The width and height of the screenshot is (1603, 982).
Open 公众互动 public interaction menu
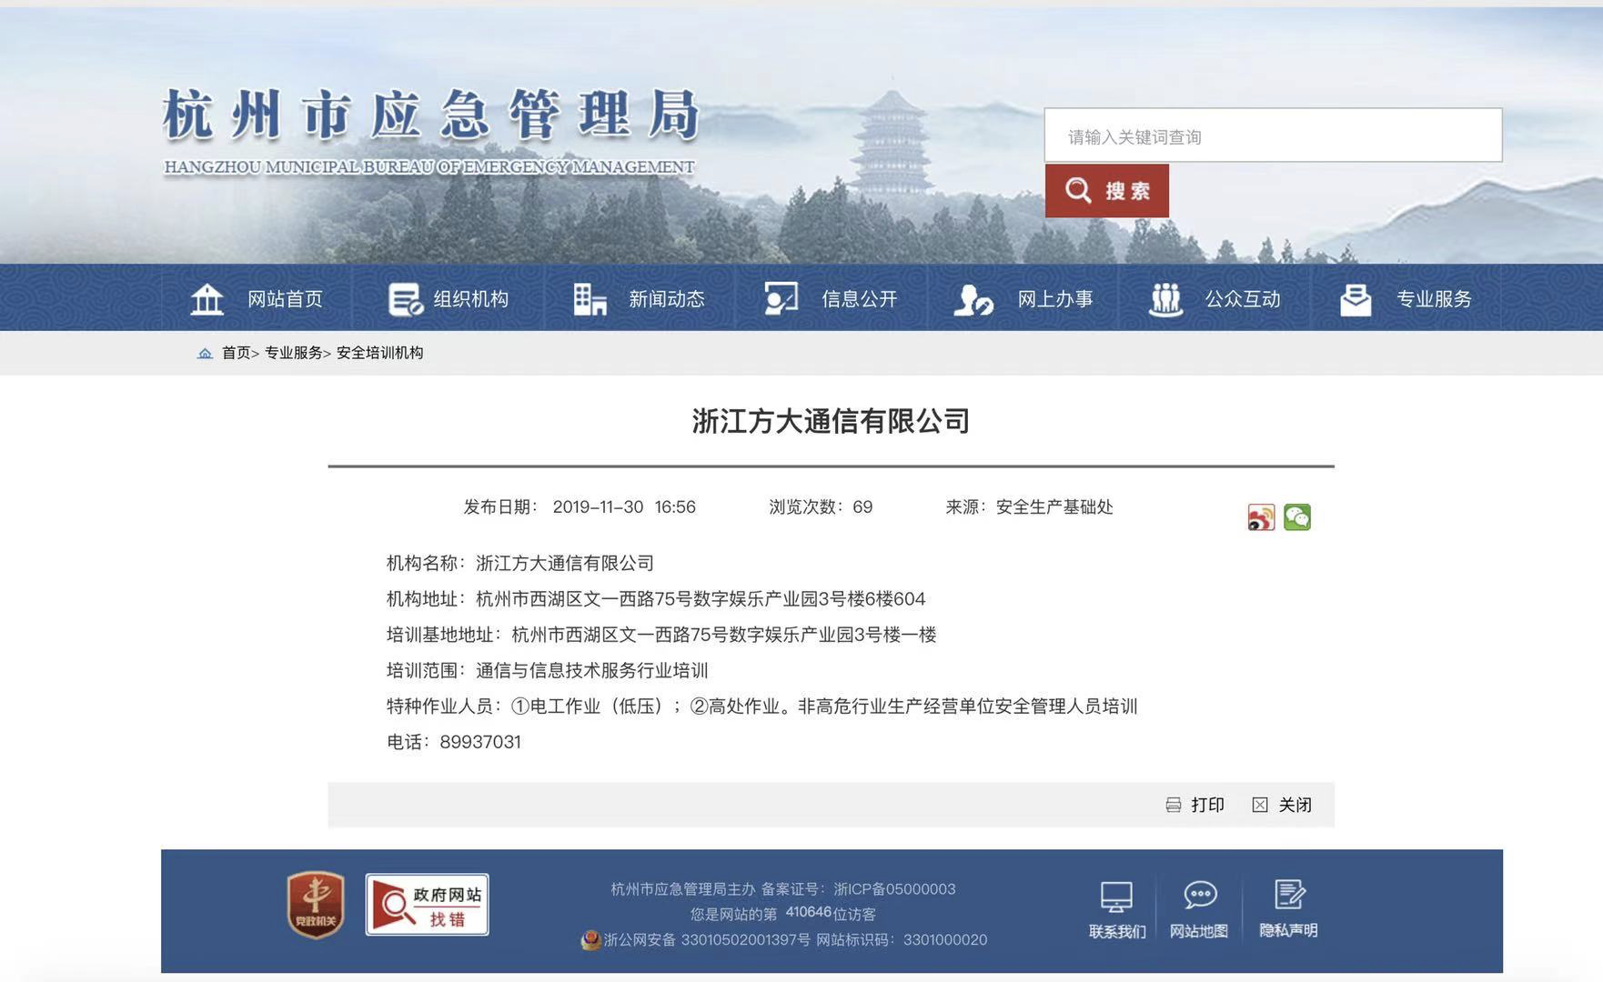(1215, 299)
